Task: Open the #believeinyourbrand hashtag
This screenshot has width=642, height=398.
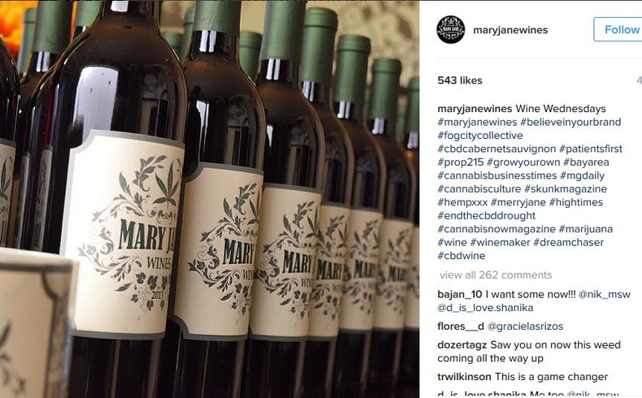Action: (570, 122)
